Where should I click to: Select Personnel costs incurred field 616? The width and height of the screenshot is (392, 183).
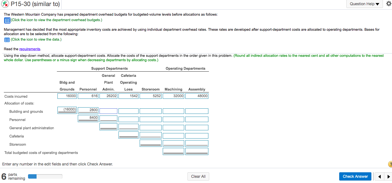click(x=88, y=96)
